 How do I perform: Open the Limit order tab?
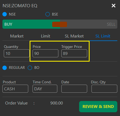(x=45, y=36)
